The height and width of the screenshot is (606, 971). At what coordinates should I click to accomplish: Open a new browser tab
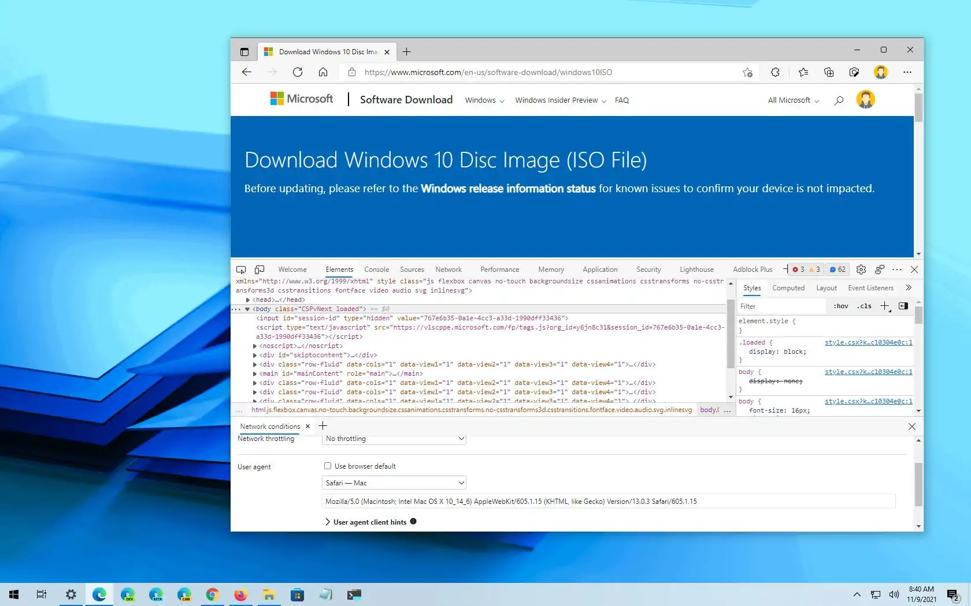pos(407,52)
